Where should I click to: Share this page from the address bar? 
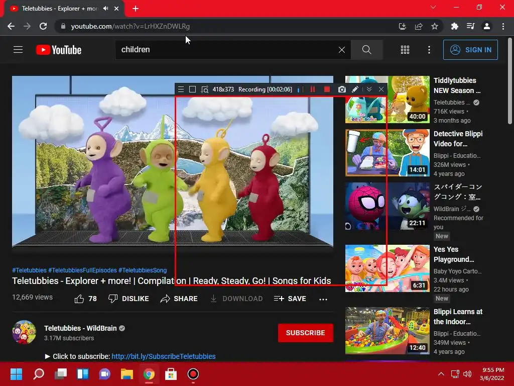click(419, 26)
